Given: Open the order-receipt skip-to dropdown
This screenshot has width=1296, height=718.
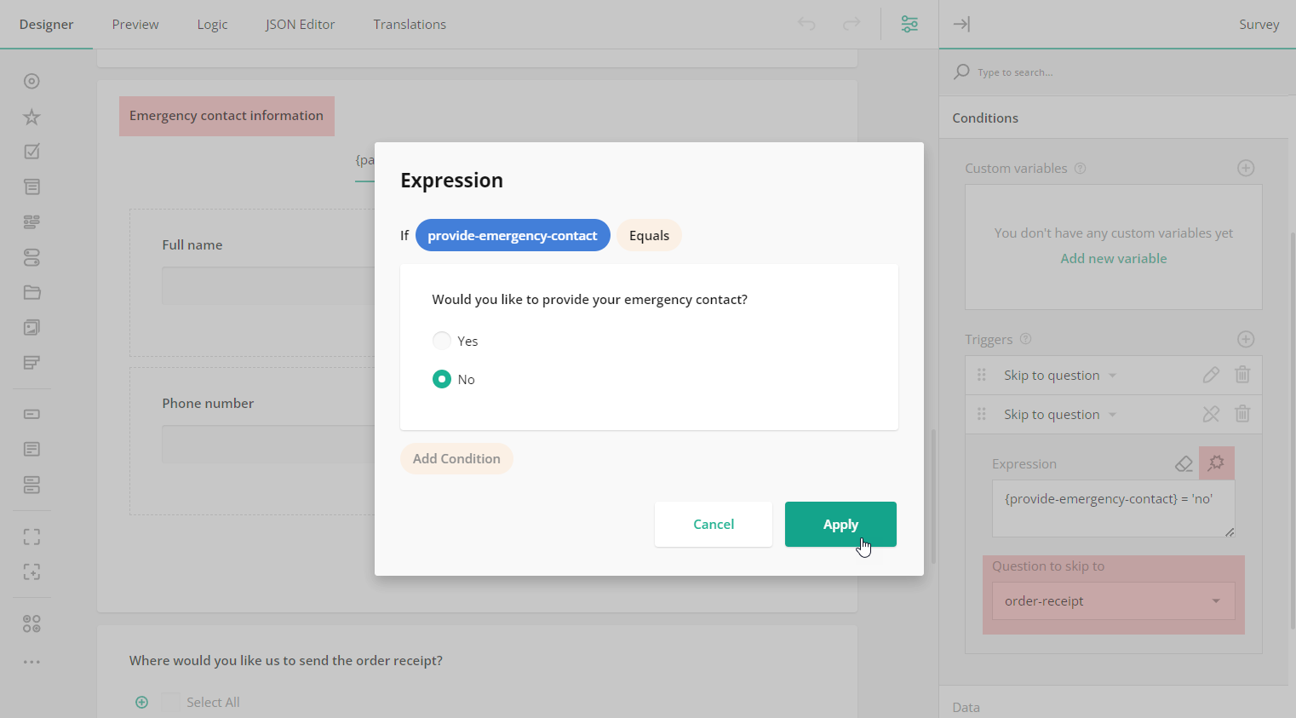Looking at the screenshot, I should coord(1113,600).
